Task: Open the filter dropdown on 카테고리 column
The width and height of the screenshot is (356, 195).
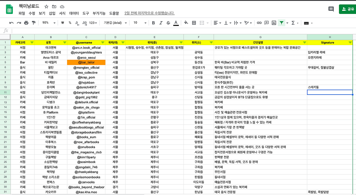Action: click(x=31, y=42)
